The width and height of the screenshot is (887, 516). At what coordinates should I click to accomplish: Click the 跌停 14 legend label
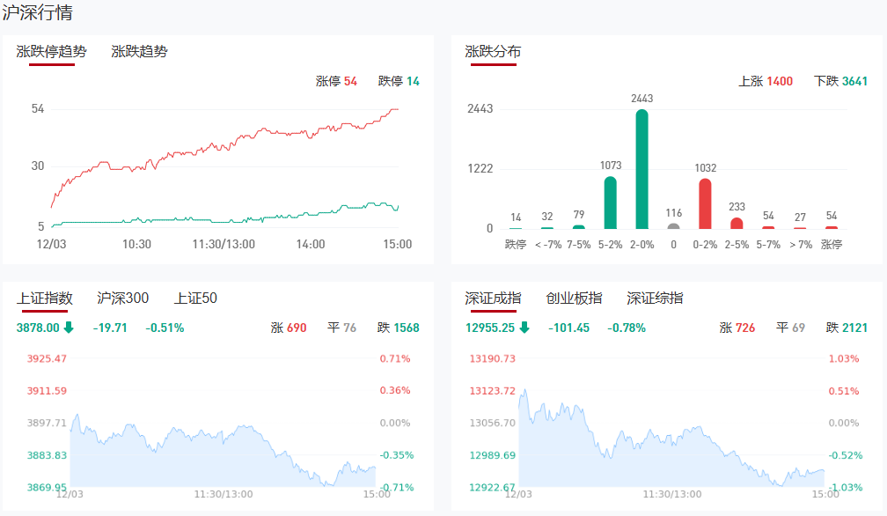point(399,81)
